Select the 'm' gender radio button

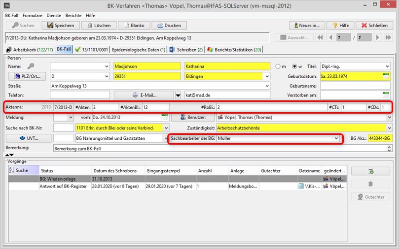[x=278, y=66]
